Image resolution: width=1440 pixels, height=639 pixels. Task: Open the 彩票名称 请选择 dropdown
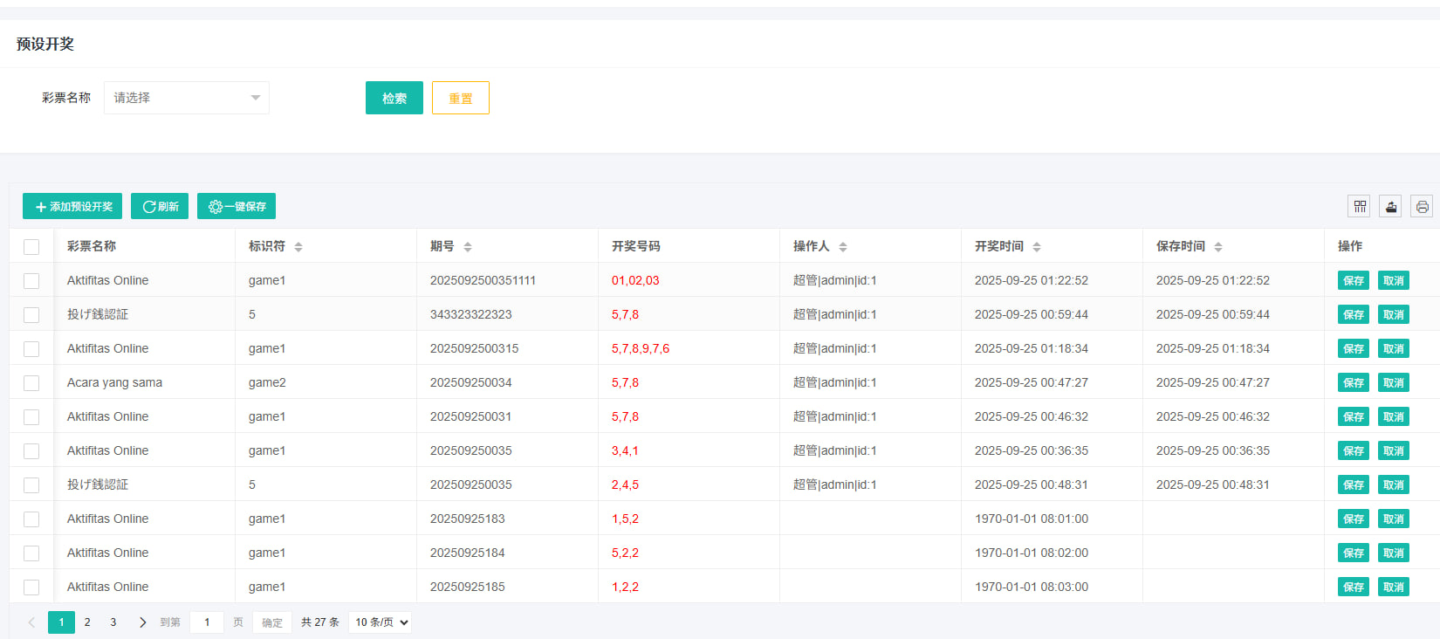tap(186, 98)
